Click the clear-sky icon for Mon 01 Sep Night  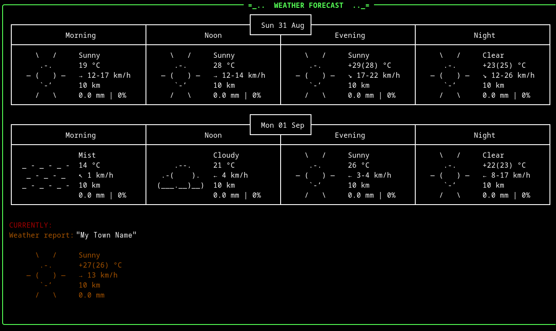(450, 175)
